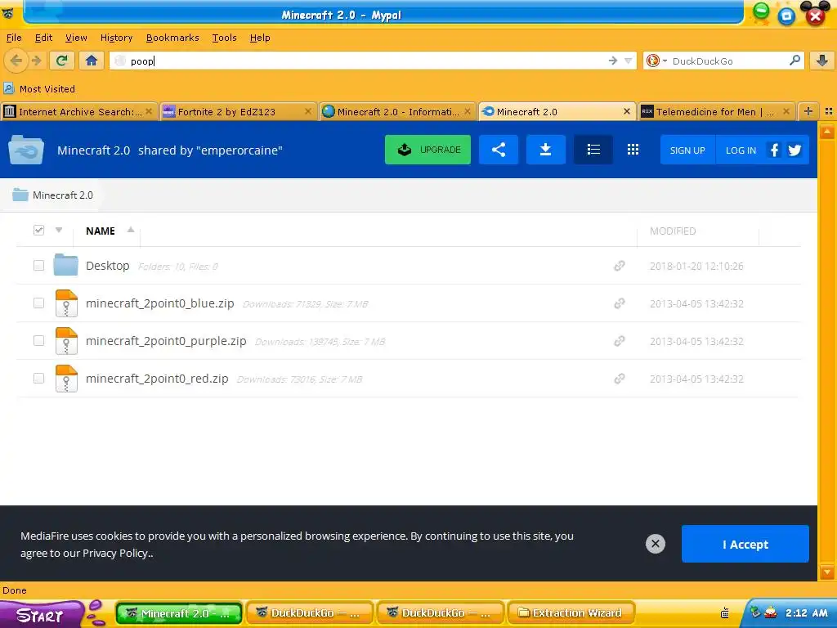Click the SIGN UP button
The height and width of the screenshot is (628, 837).
(x=687, y=150)
